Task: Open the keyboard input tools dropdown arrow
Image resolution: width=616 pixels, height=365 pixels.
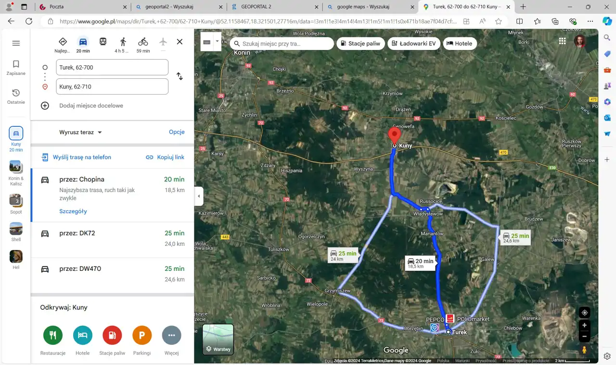Action: [x=217, y=42]
